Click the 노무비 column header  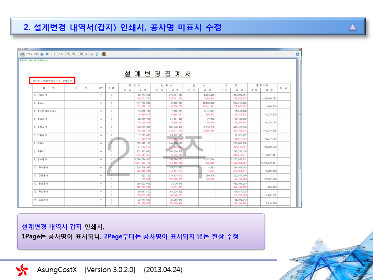(167, 85)
